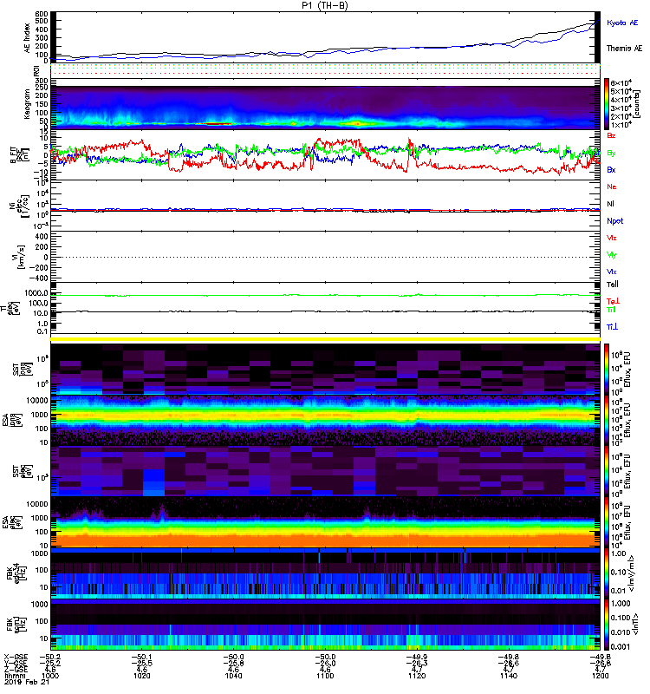This screenshot has width=650, height=694.
Task: Click the green By legend label
Action: pos(611,154)
